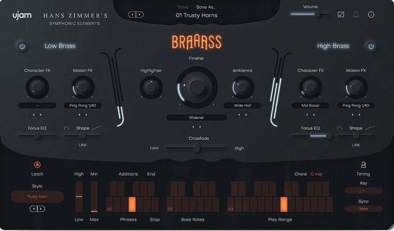Viewport: 394px width, 231px height.
Task: Select next Low Brass Character FX mode
Action: (41, 115)
